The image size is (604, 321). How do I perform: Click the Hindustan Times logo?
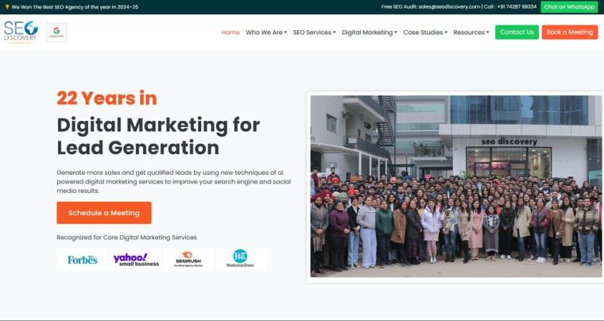coord(240,260)
